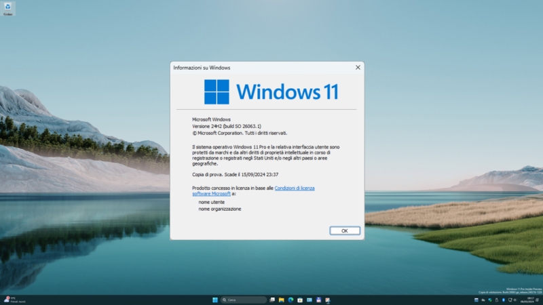Click the floppy-disk app icon on the taskbar
This screenshot has height=305, width=543.
[318, 300]
